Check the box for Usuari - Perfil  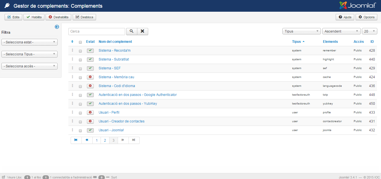(x=80, y=113)
